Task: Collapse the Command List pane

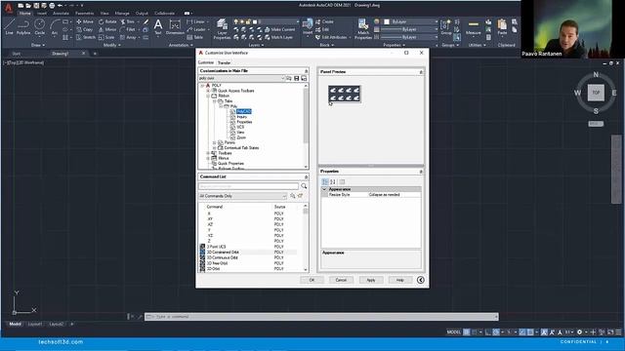Action: tap(306, 176)
